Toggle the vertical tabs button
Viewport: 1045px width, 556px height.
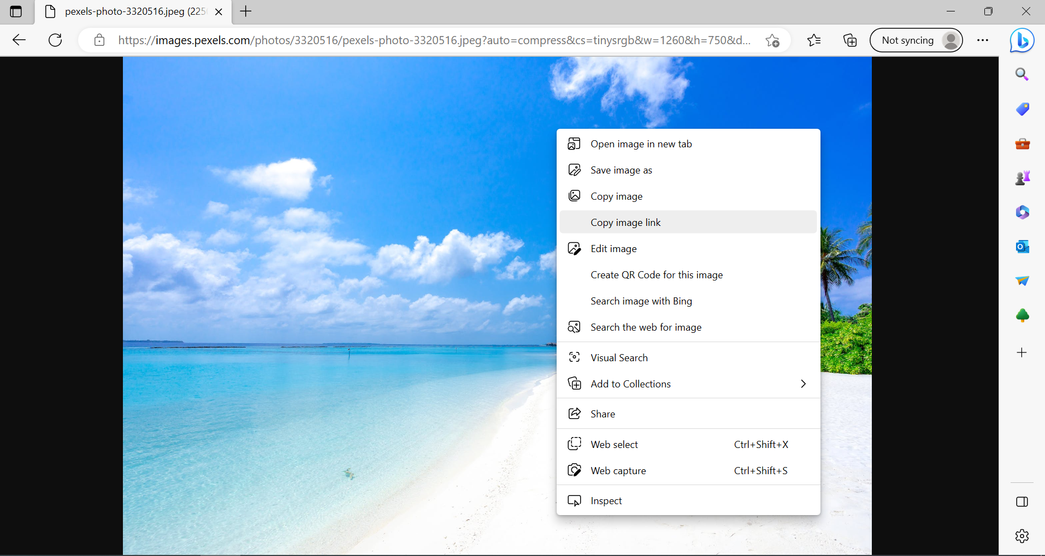coord(16,11)
